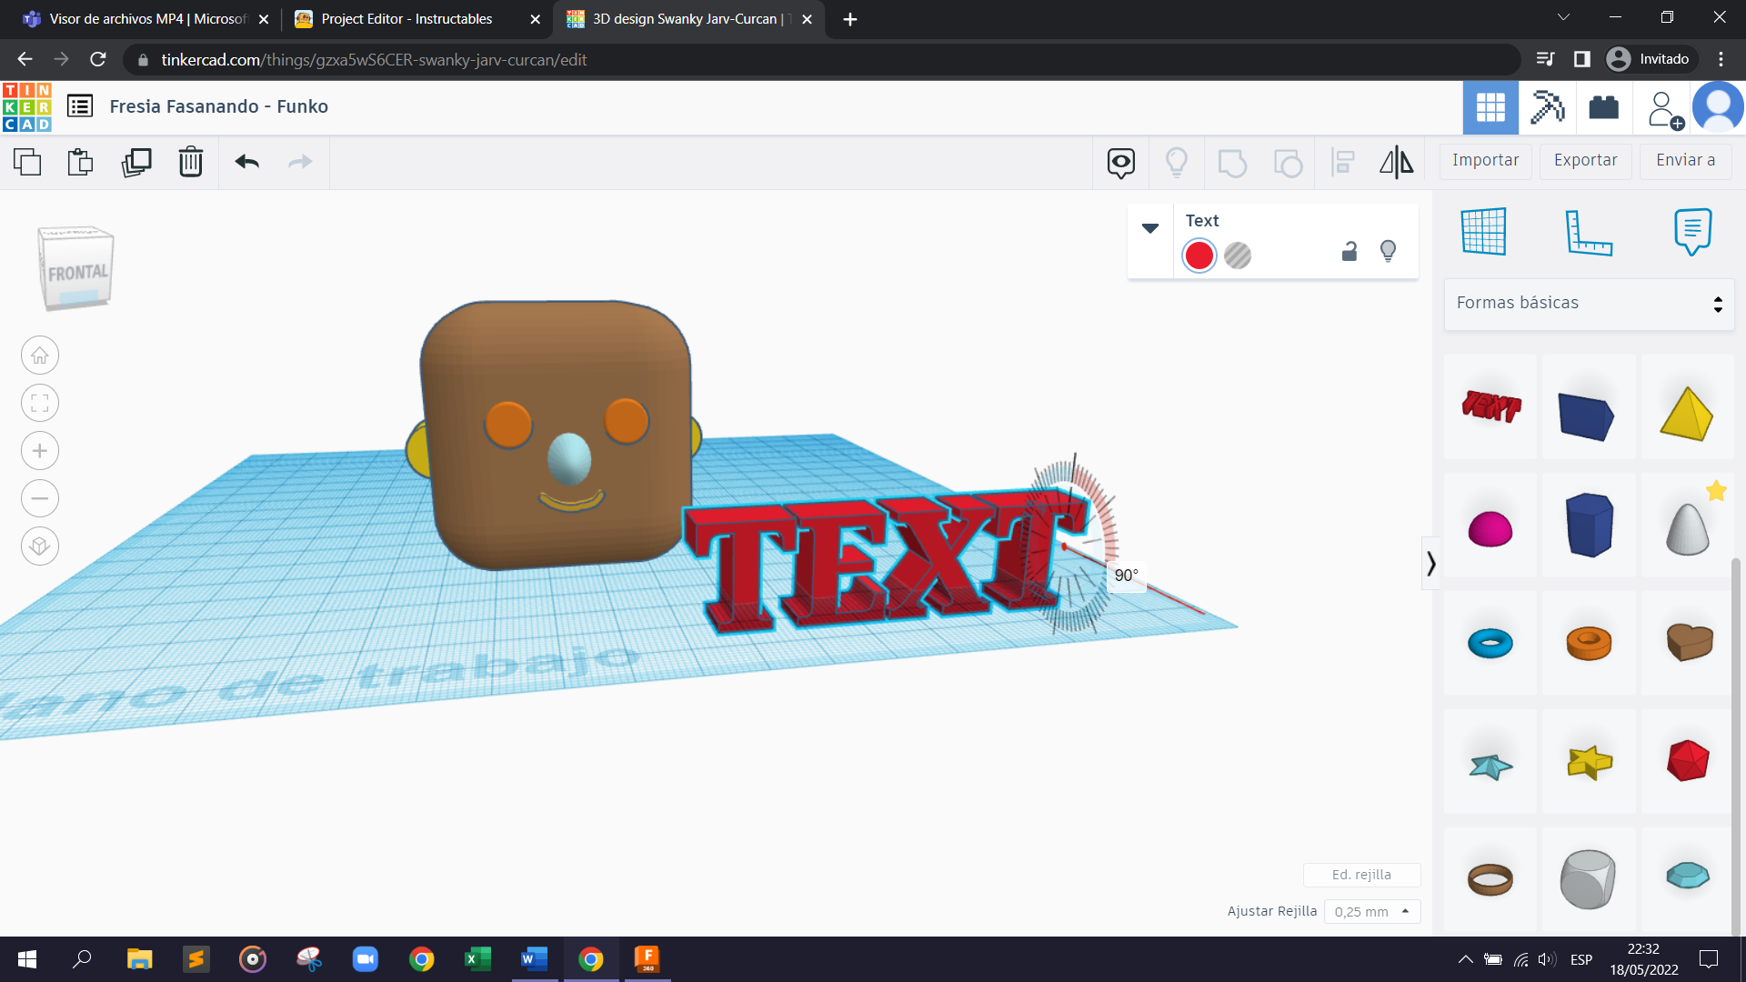Screen dimensions: 1746x982
Task: Collapse the Text inspector panel arrow
Action: click(1150, 228)
